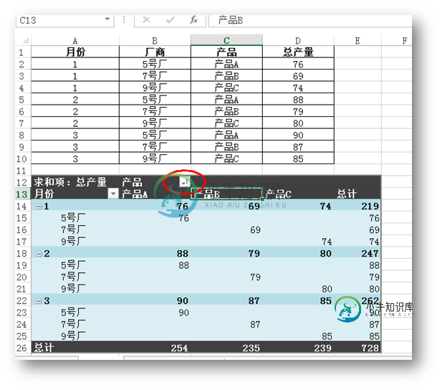
Task: Click cell B6 containing 7号厂
Action: 155,111
